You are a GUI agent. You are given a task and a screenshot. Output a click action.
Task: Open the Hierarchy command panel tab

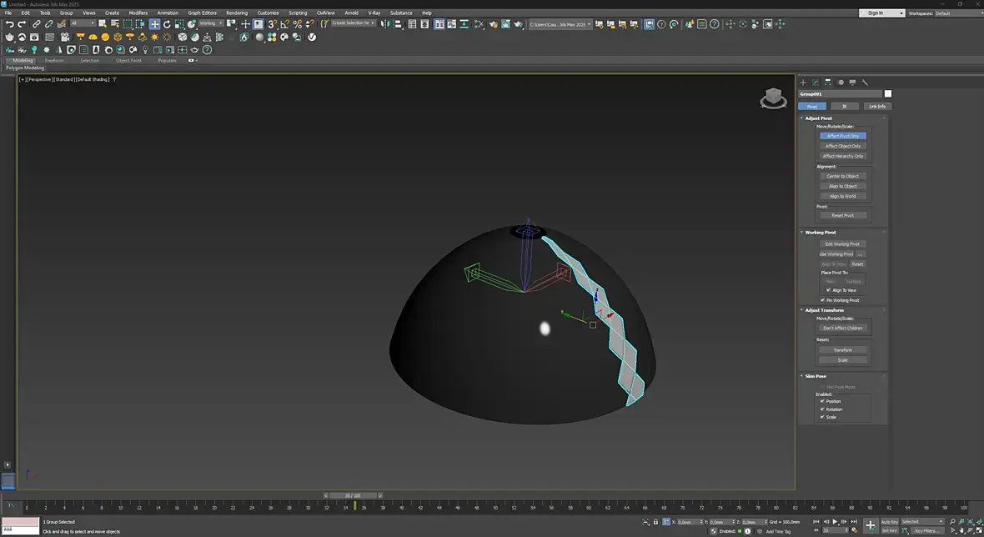tap(827, 83)
